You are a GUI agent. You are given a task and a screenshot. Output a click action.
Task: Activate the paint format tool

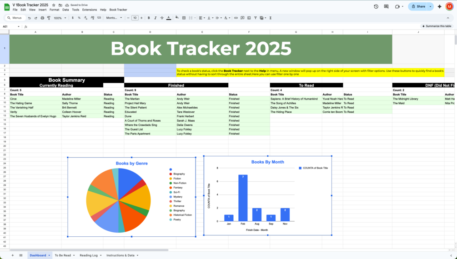click(49, 18)
